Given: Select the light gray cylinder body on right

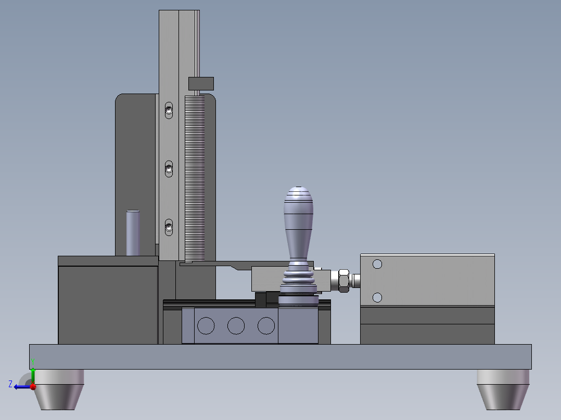Looking at the screenshot, I should click(x=428, y=280).
